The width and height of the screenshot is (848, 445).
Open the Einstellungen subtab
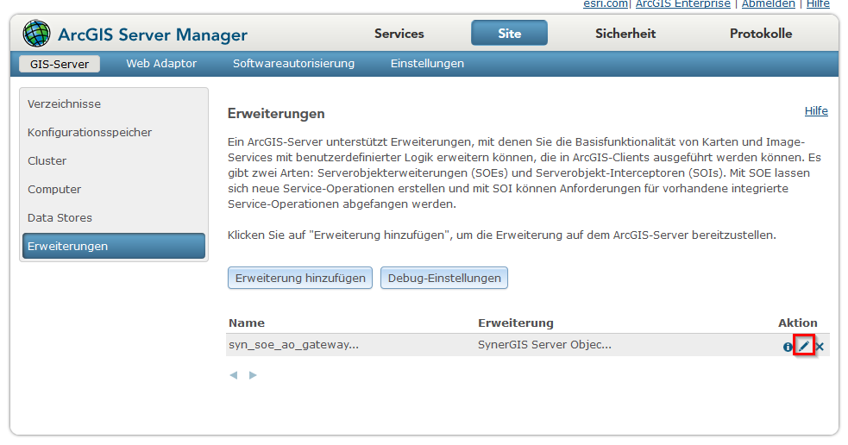click(x=427, y=64)
